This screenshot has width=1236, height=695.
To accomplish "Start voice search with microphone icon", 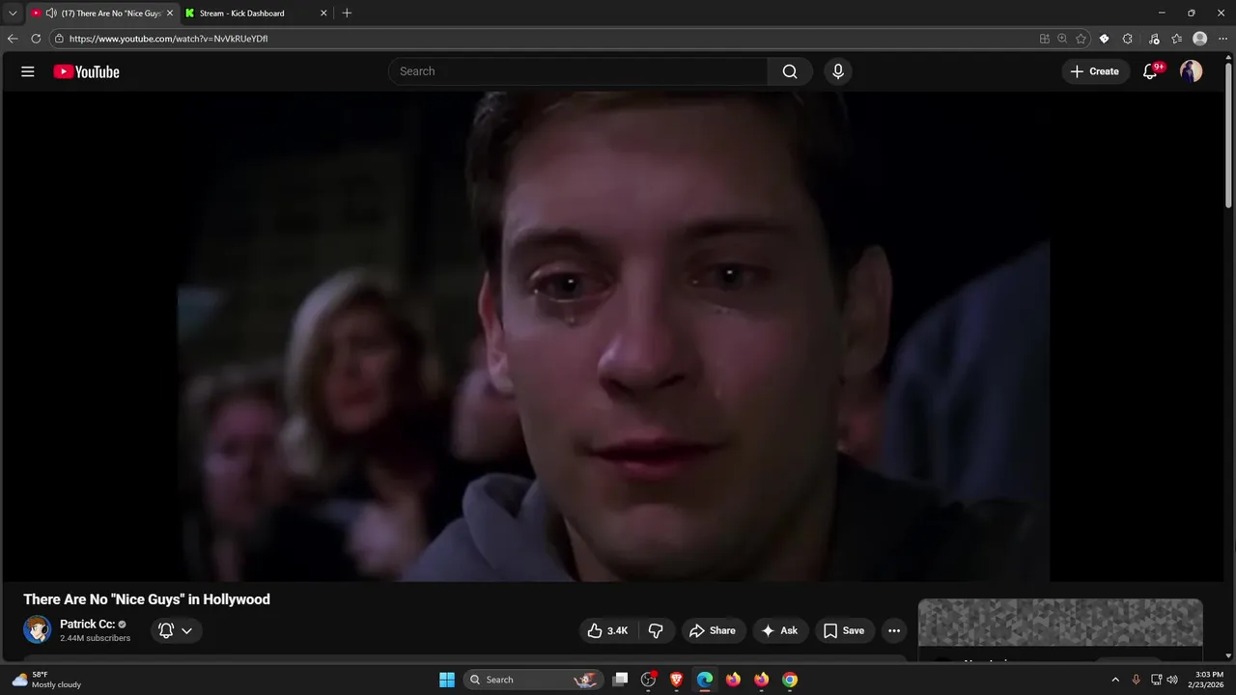I will 838,71.
